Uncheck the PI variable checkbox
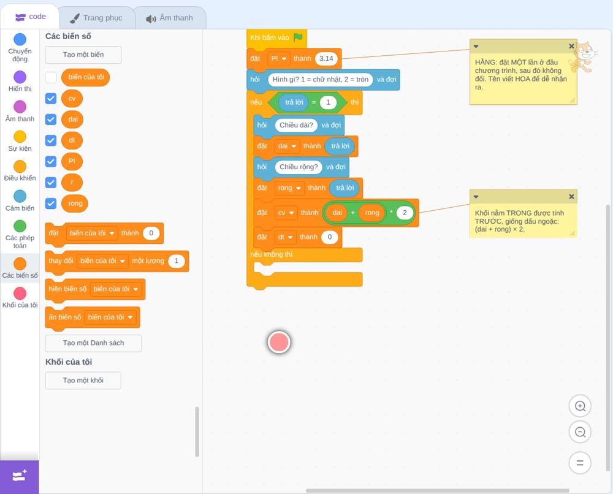 [x=51, y=161]
